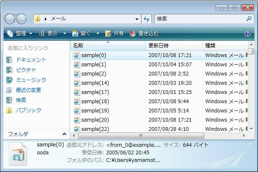Expand the address bar history dropdown arrow
The height and width of the screenshot is (172, 258).
(x=137, y=19)
